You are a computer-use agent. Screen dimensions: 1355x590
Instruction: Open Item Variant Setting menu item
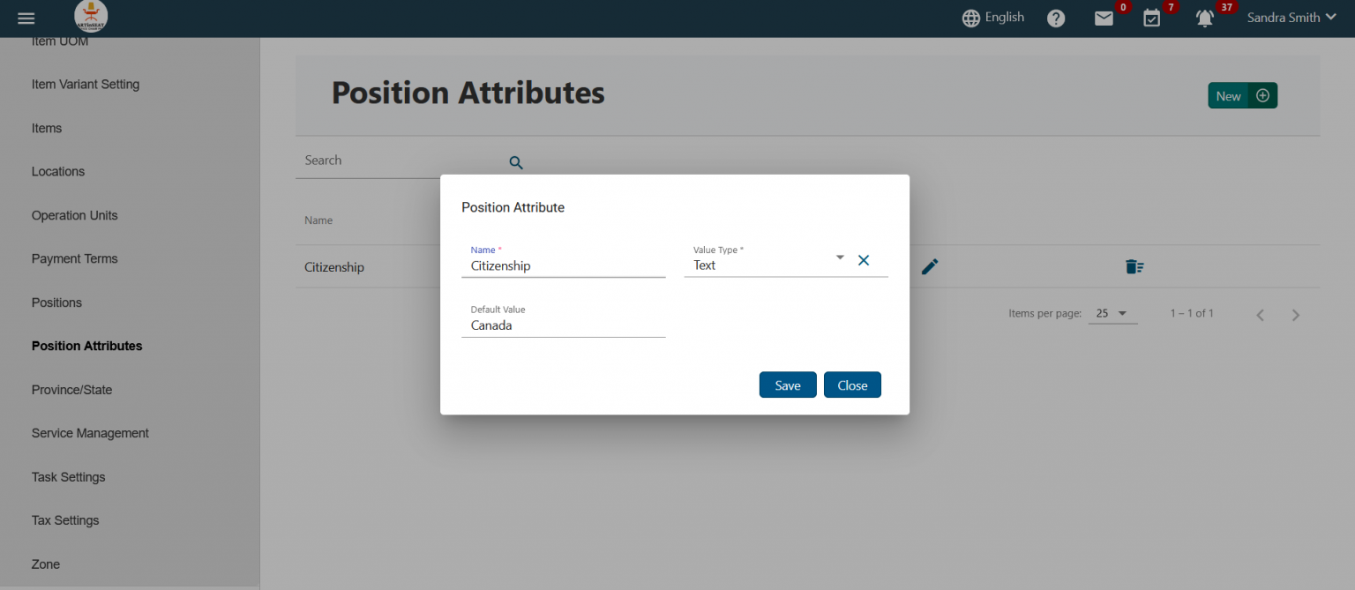click(86, 85)
